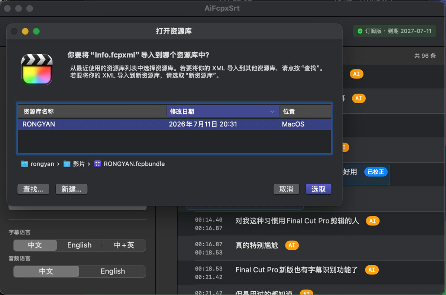Viewport: 446px width, 295px height.
Task: Confirm with the 选取 button
Action: click(319, 189)
